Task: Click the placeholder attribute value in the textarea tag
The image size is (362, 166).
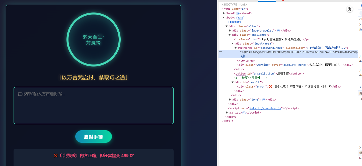Action: tap(326, 48)
